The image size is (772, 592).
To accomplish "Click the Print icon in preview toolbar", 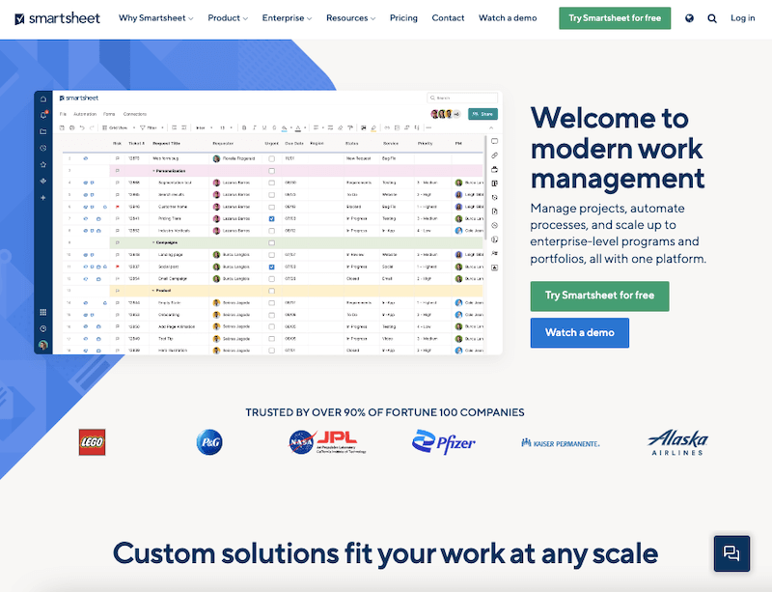I will [71, 127].
